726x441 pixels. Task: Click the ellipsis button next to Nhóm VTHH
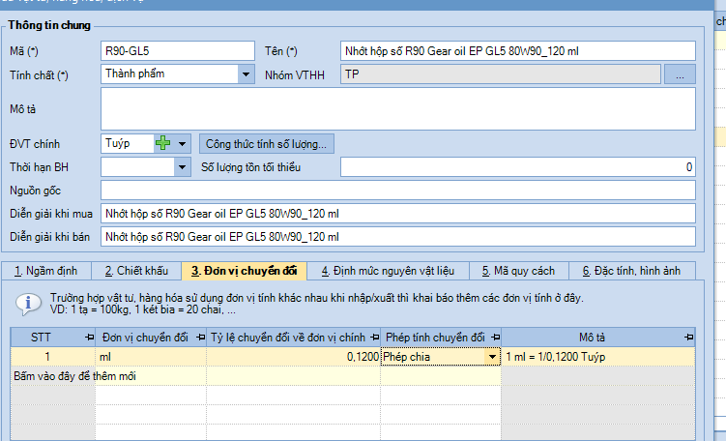[680, 73]
